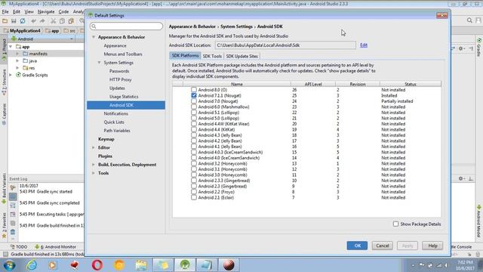This screenshot has height=272, width=483.
Task: Collapse Appearance & Behavior section
Action: coord(94,37)
